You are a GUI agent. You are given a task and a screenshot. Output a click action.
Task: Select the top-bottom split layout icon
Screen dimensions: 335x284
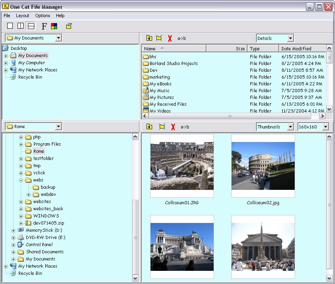coord(31,26)
